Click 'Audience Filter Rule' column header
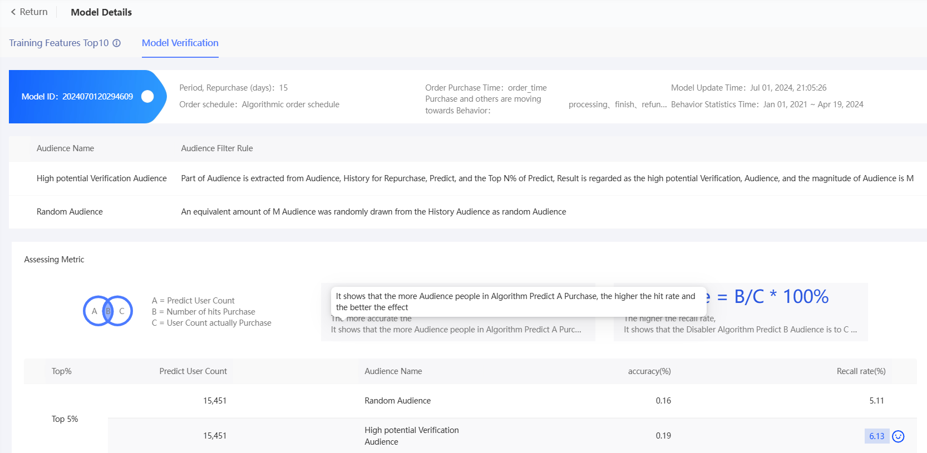The height and width of the screenshot is (453, 927). (217, 148)
